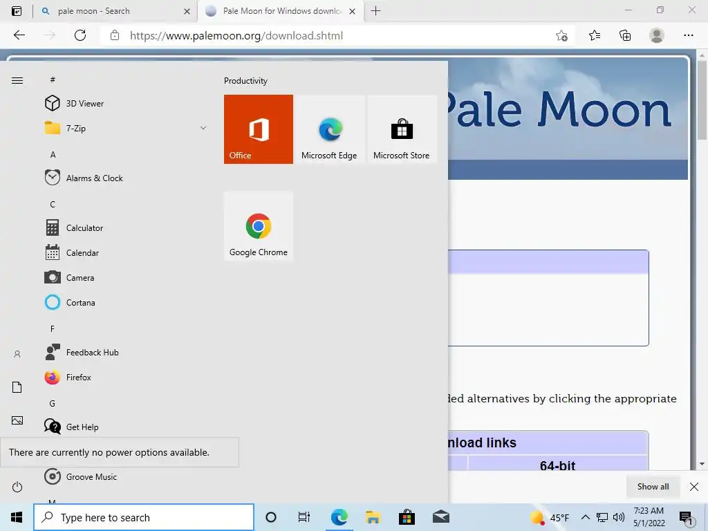Click the page vertical scrollbar thumb
The width and height of the screenshot is (708, 531).
click(x=701, y=100)
